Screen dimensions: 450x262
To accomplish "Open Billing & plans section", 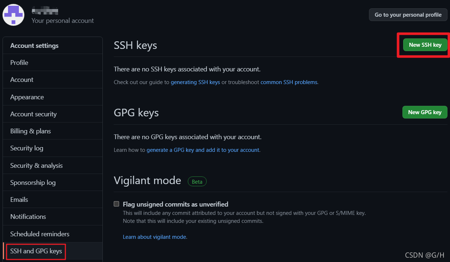I will [31, 131].
